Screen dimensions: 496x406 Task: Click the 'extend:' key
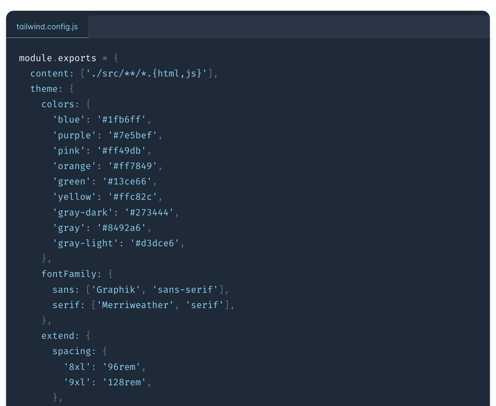pos(60,336)
